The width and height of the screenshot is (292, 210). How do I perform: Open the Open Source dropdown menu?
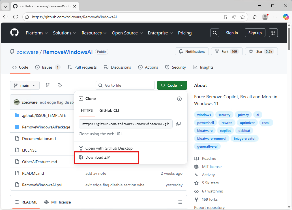[x=127, y=33]
